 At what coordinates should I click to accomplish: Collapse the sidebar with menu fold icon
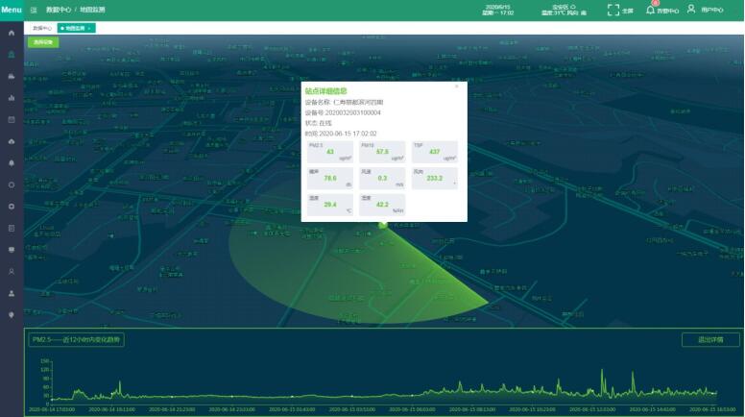(34, 10)
